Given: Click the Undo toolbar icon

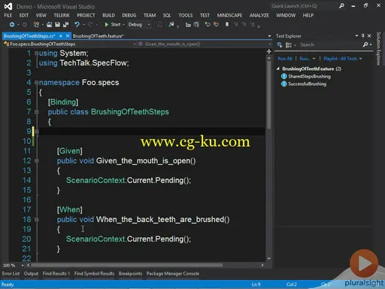Looking at the screenshot, I should (x=77, y=24).
